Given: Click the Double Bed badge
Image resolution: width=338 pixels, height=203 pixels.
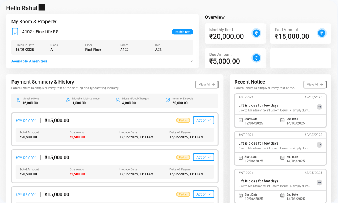Looking at the screenshot, I should click(182, 32).
